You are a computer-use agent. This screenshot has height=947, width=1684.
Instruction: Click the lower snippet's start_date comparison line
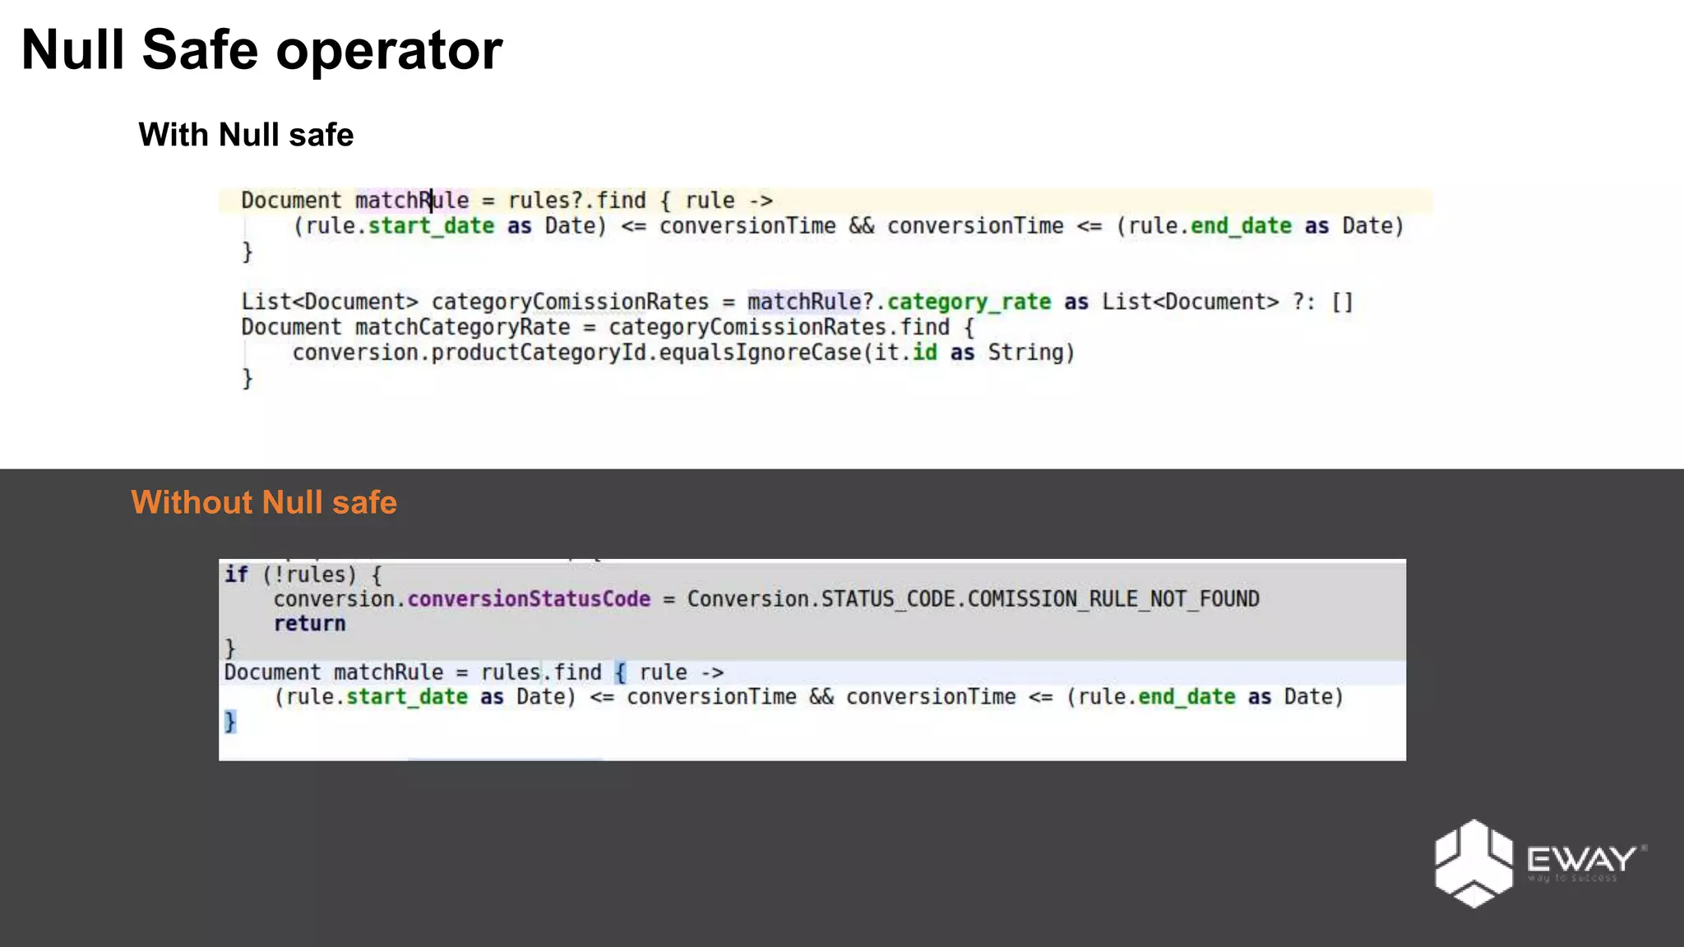(x=808, y=697)
